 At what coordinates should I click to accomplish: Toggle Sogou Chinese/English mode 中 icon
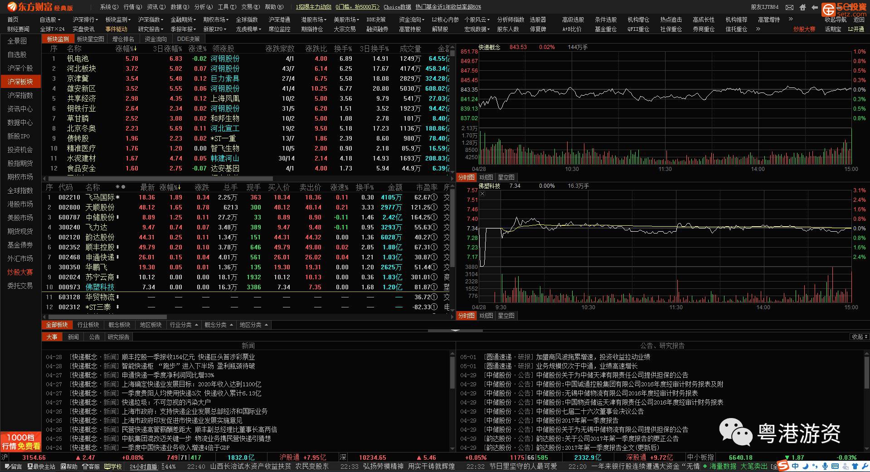pos(795,466)
